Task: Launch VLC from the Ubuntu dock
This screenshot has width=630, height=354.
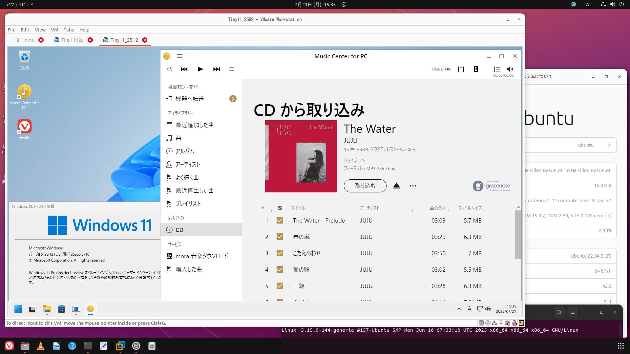Action: click(41, 346)
